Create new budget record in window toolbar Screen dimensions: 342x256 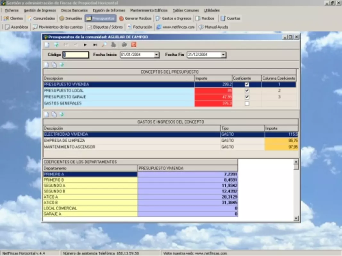click(47, 45)
